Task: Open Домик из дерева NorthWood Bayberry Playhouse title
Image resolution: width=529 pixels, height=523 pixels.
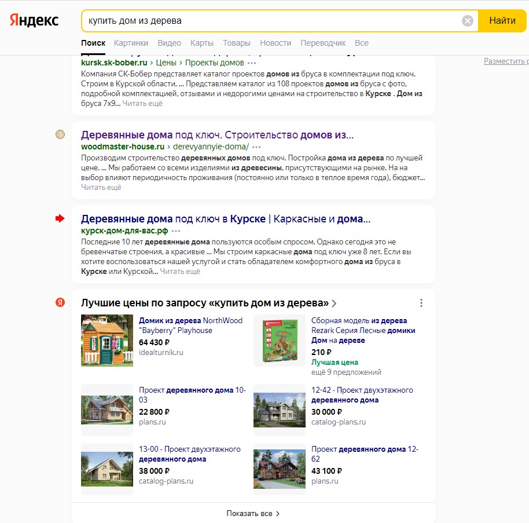Action: pyautogui.click(x=190, y=325)
